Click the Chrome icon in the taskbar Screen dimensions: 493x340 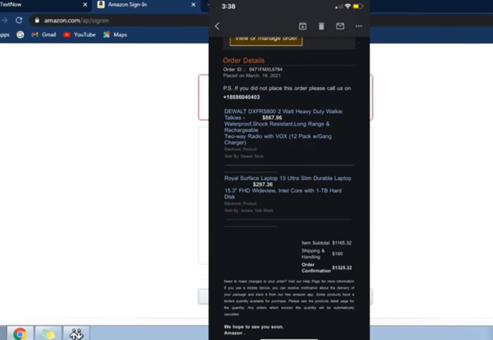pyautogui.click(x=20, y=334)
